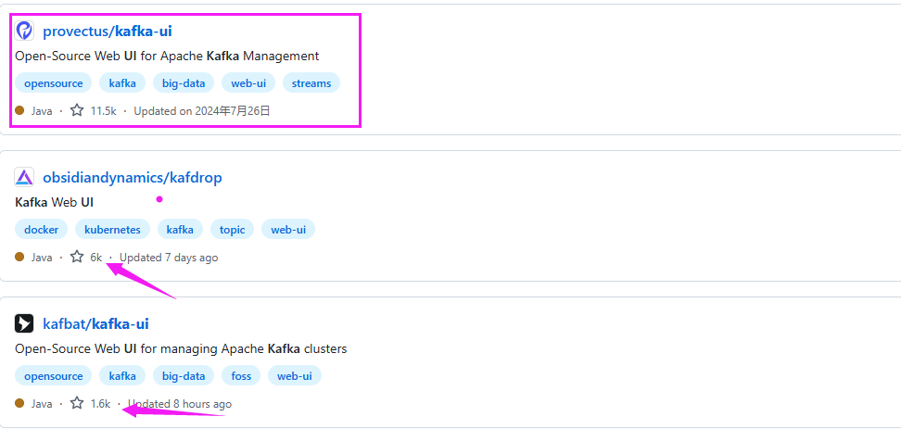The image size is (901, 429).
Task: Select the topic tag on kafdrop
Action: coord(232,230)
